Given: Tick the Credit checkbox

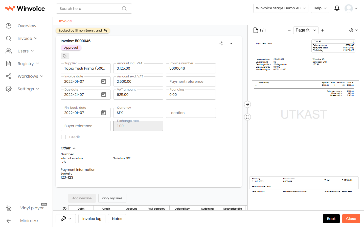Looking at the screenshot, I should point(63,137).
